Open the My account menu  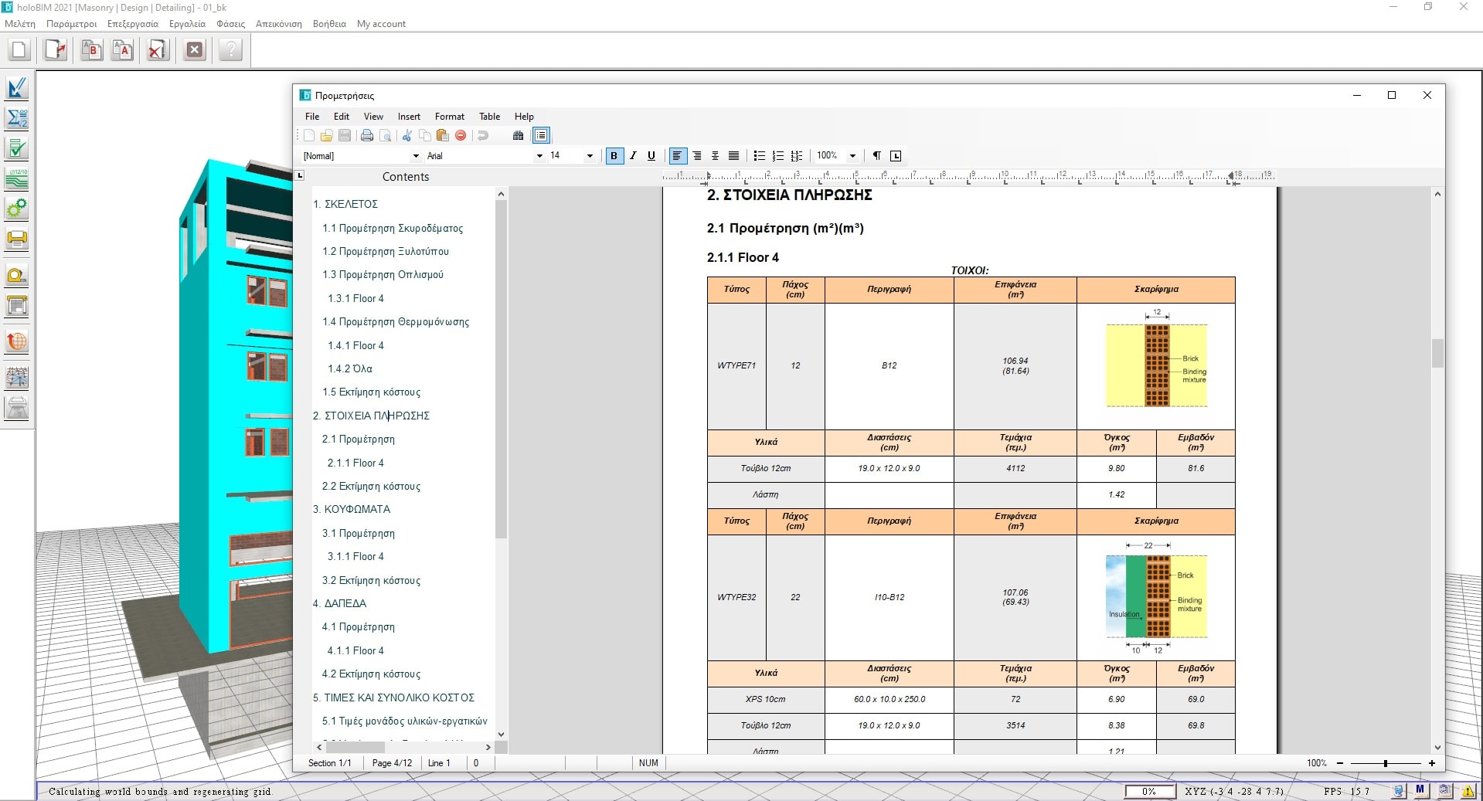pos(381,24)
